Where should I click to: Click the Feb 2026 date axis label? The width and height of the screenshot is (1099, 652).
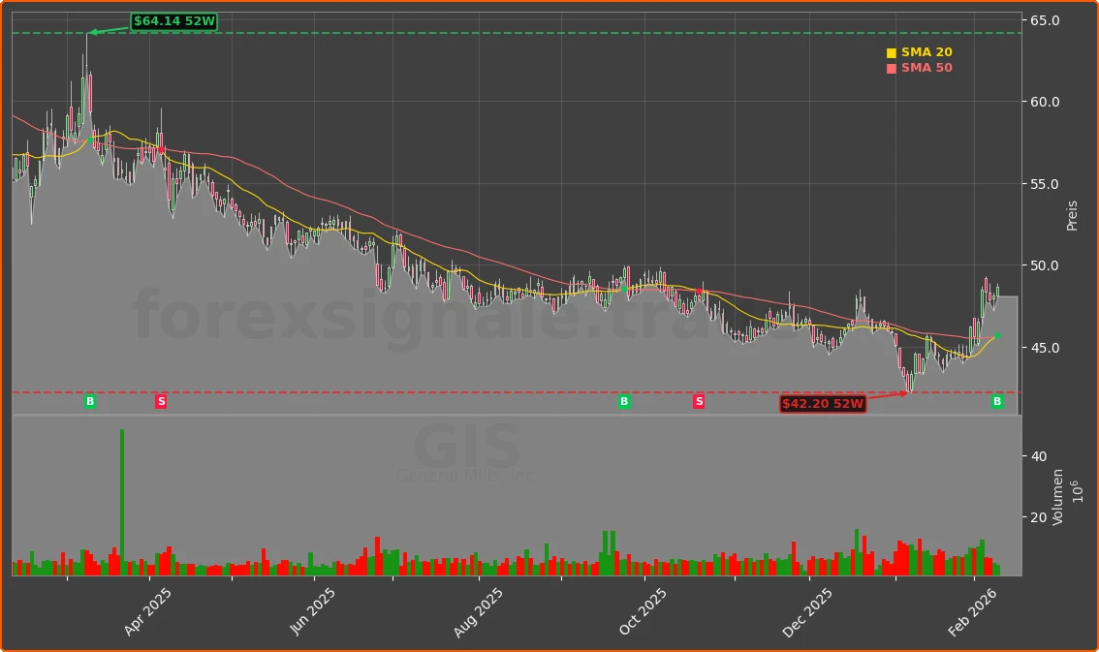[972, 611]
